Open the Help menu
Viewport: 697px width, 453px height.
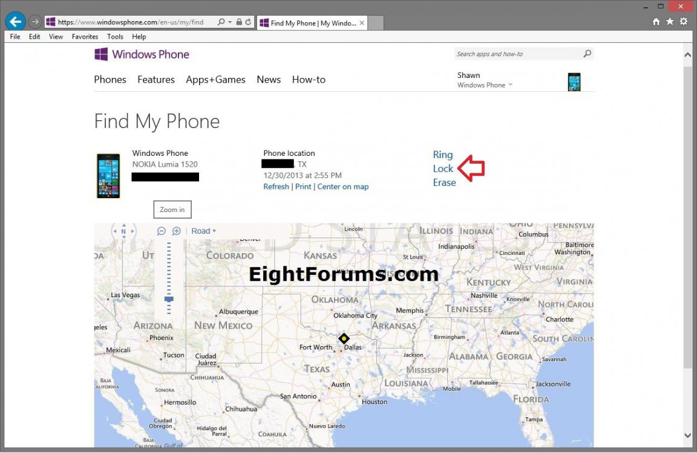[139, 36]
